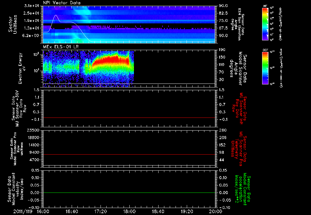Click the peak of the white sun elevation curve
Viewport: 311px width, 215px height.
pos(56,15)
